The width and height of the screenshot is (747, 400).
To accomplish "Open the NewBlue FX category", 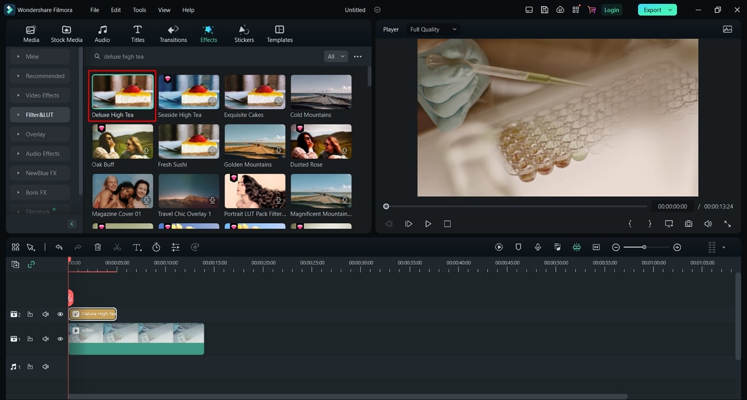I will pos(40,173).
